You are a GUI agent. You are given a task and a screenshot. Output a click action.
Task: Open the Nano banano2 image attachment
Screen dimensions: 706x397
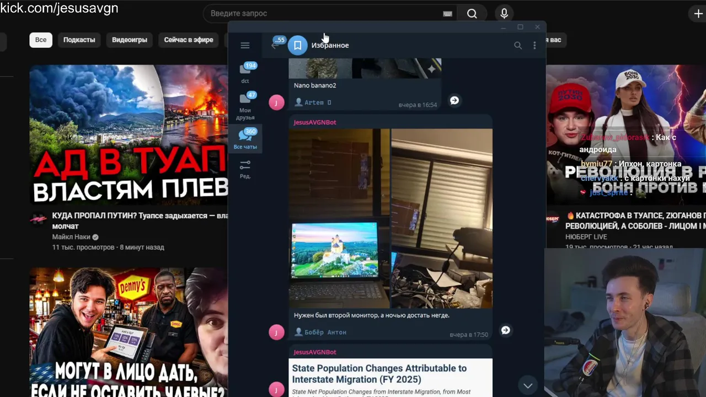[x=365, y=68]
